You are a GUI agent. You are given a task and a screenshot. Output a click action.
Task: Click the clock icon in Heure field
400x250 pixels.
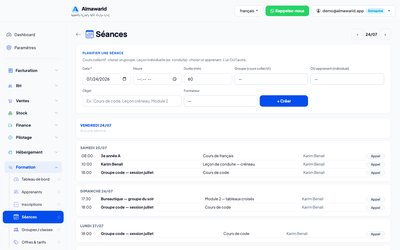tap(175, 79)
